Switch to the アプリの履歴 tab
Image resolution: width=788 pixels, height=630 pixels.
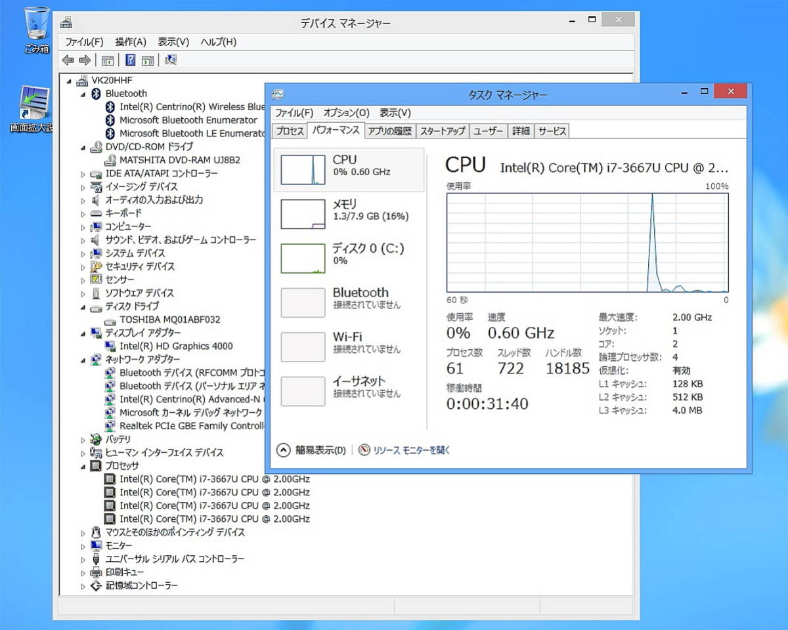[390, 131]
